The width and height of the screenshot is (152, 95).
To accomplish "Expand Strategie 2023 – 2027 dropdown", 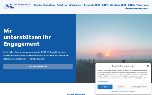I will pyautogui.click(x=96, y=5).
